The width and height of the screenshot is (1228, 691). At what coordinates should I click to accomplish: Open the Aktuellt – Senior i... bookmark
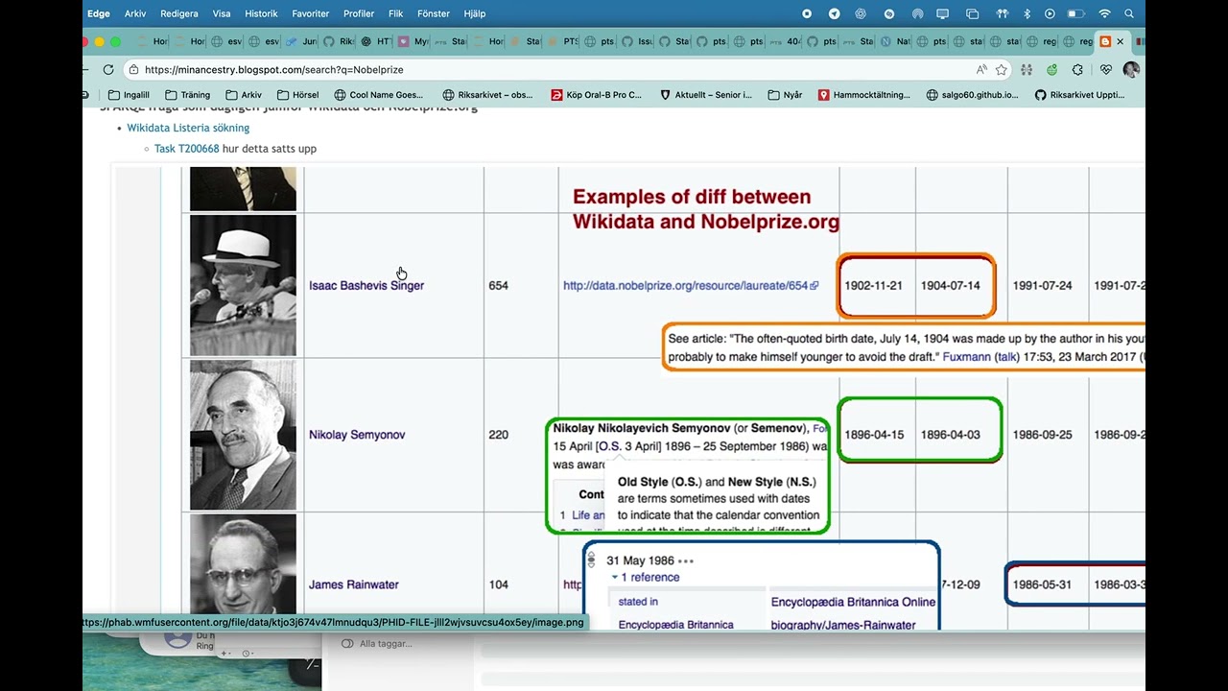coord(705,95)
